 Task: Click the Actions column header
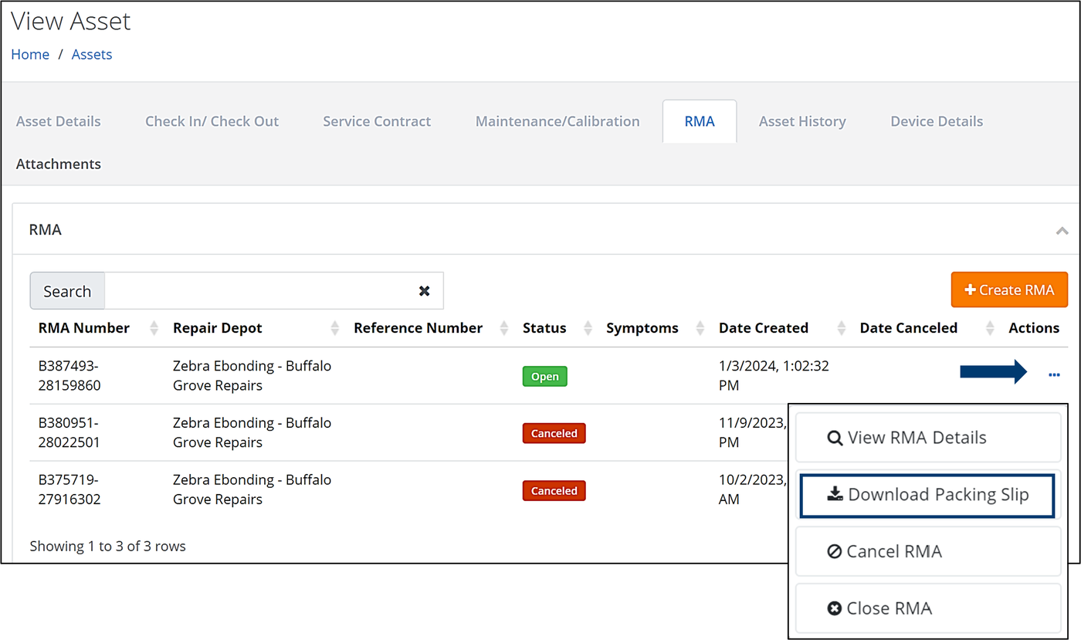pyautogui.click(x=1034, y=328)
